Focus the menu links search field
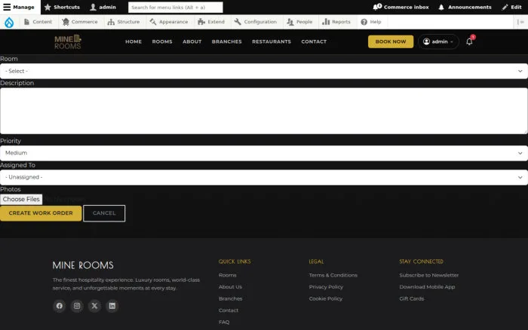528x330 pixels. pyautogui.click(x=176, y=7)
